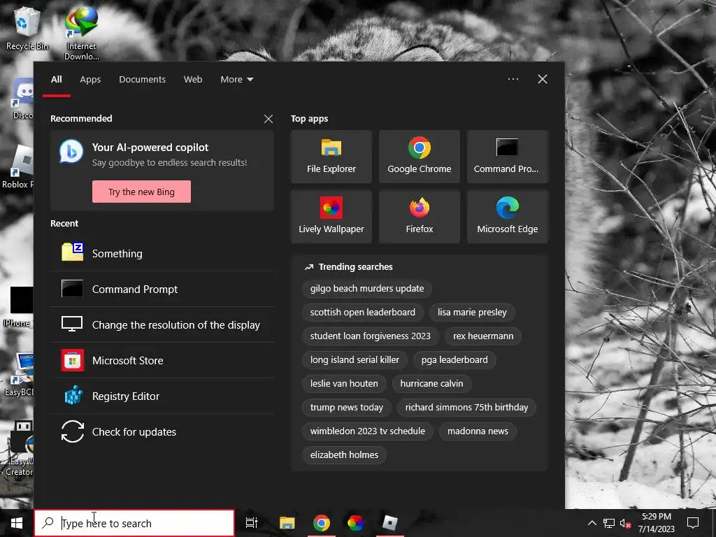
Task: Open the taskbar clock and date
Action: (x=656, y=523)
